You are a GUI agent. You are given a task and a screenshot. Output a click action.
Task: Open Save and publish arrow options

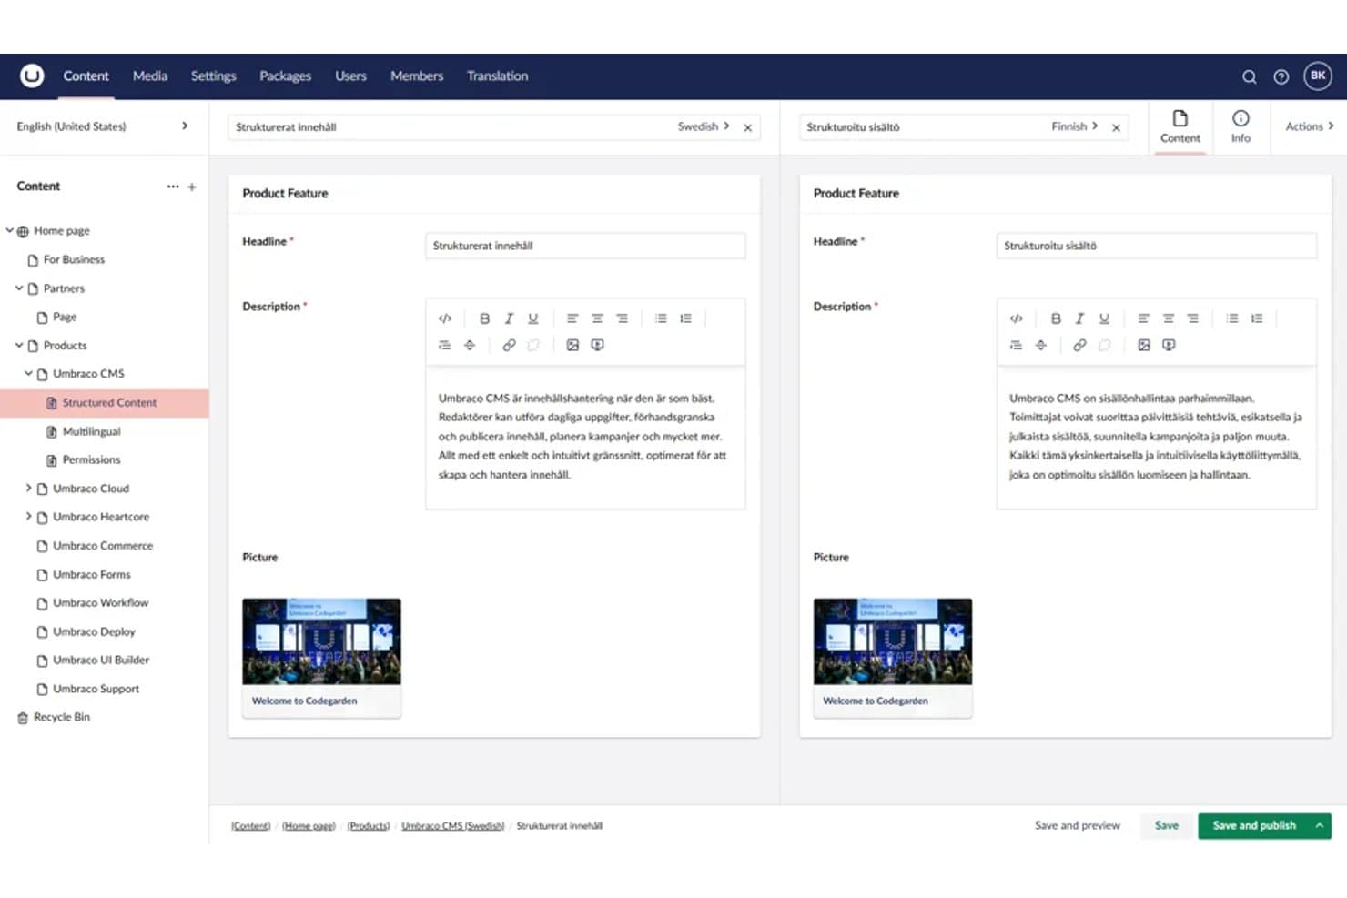pos(1319,825)
